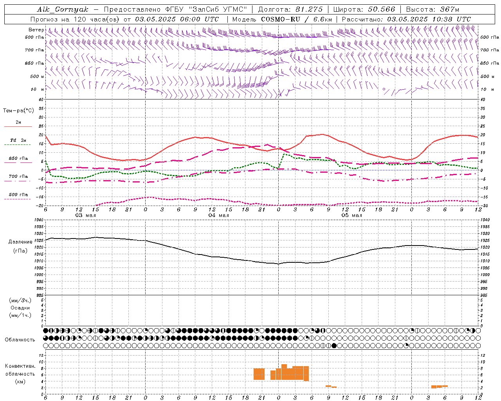Click the 'Модель COSMO-RU / 6.6км' label

(282, 19)
